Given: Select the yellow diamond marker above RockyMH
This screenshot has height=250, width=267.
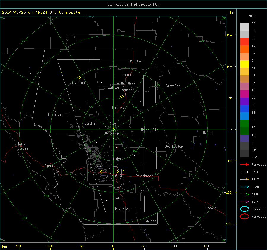Looking at the screenshot, I should point(79,78).
